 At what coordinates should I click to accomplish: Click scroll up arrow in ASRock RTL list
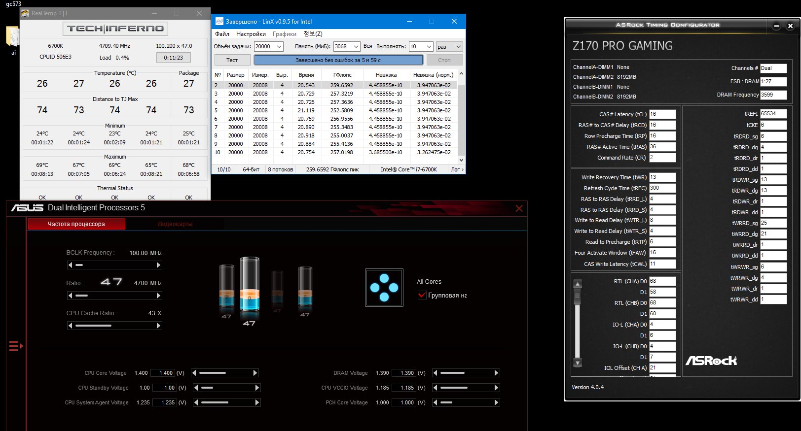pyautogui.click(x=578, y=284)
